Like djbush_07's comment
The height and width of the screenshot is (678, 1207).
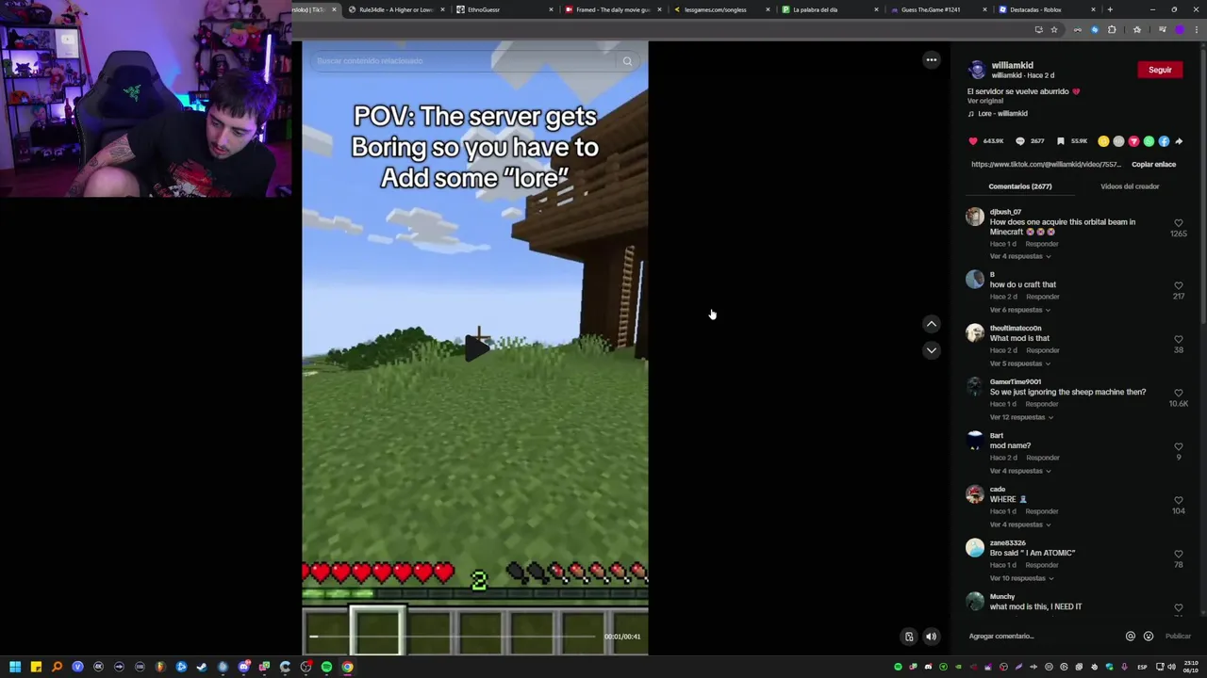point(1178,223)
